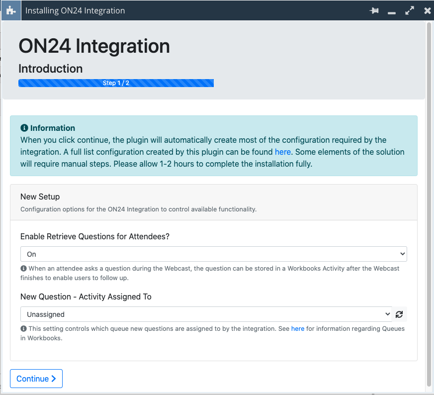The height and width of the screenshot is (395, 434).
Task: Minimize the Installing ON24 Integration window
Action: pyautogui.click(x=391, y=13)
